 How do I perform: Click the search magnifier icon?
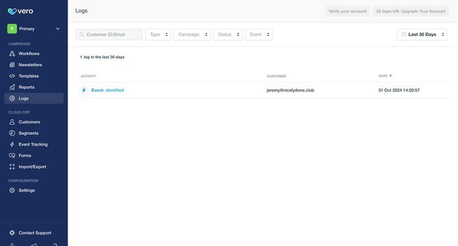82,35
